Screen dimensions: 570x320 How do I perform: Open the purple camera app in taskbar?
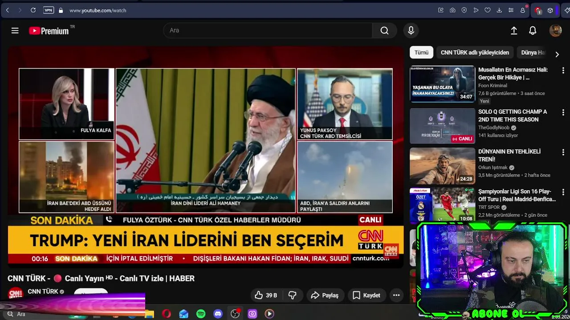252,314
